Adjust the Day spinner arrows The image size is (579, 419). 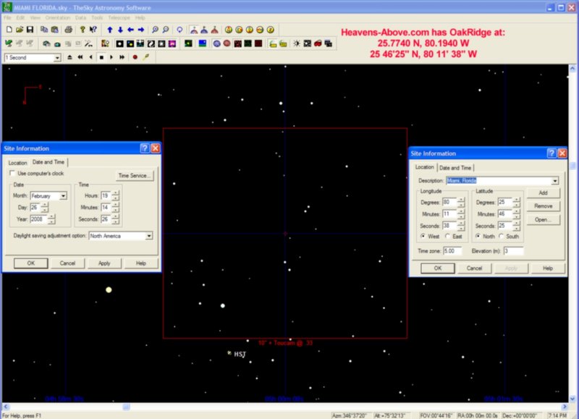point(45,208)
